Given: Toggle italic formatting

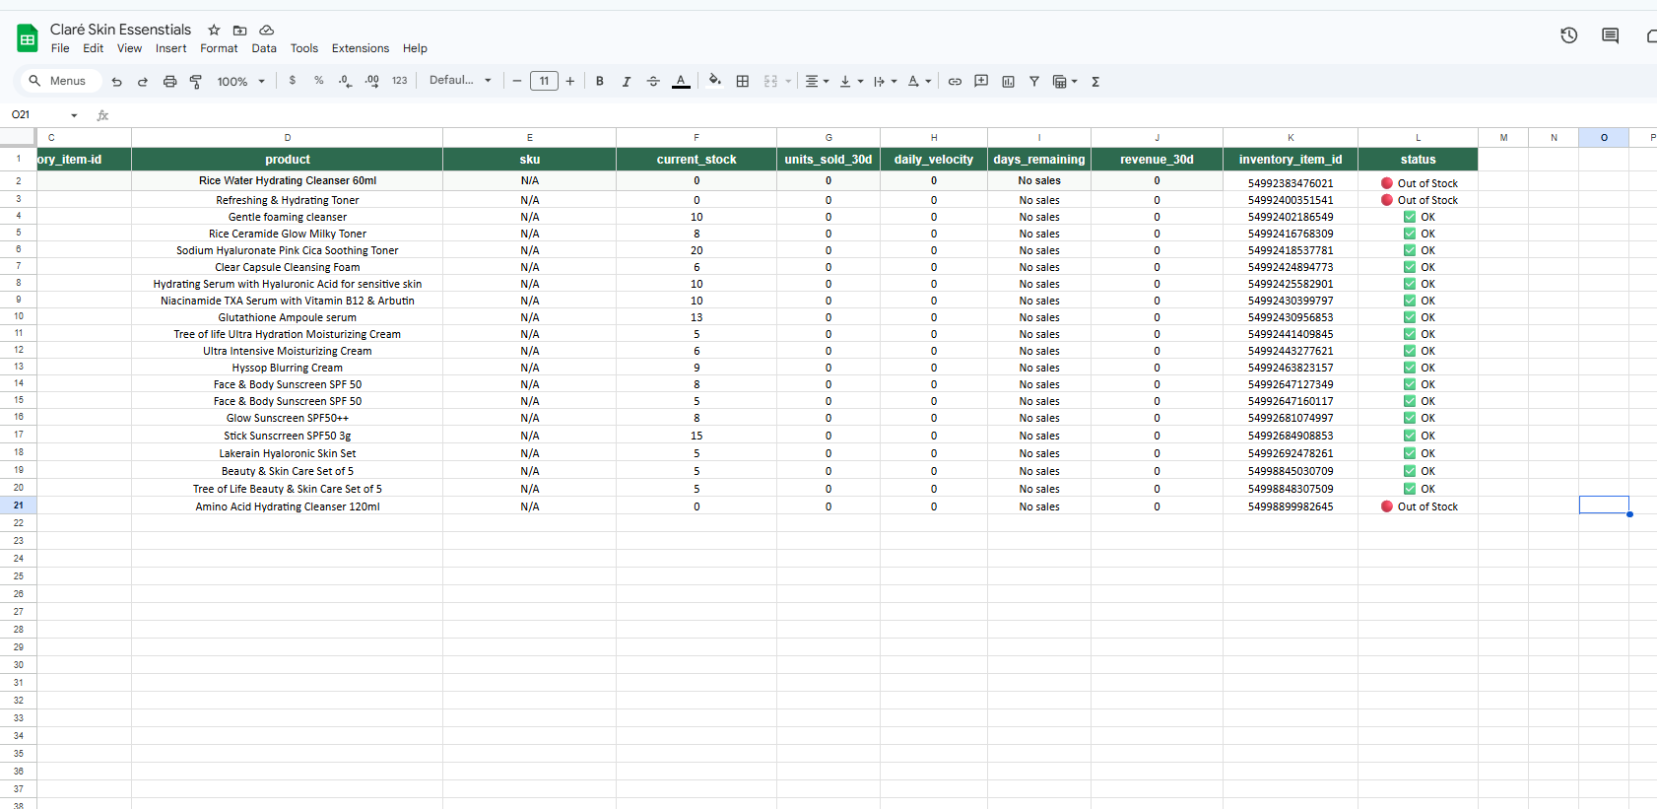Looking at the screenshot, I should tap(627, 82).
